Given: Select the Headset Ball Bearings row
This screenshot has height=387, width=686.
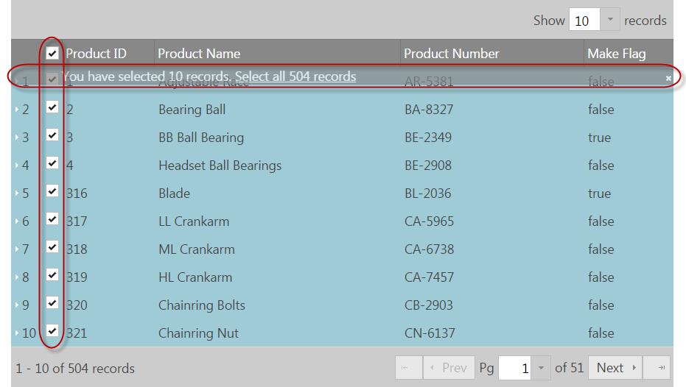Looking at the screenshot, I should 220,166.
